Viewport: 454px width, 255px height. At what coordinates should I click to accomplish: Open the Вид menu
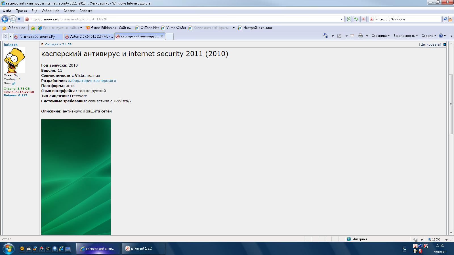[34, 11]
